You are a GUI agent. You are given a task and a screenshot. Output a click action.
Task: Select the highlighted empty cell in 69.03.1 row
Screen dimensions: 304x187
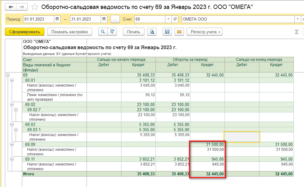click(242, 137)
